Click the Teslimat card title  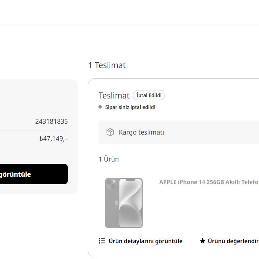[114, 95]
